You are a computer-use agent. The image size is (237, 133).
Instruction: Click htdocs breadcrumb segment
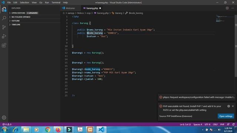80,13
